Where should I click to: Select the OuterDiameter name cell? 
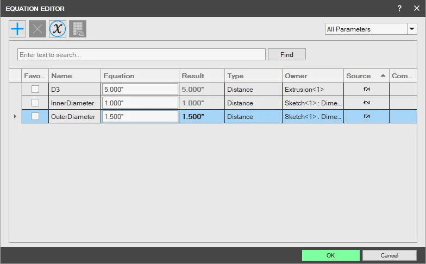pos(75,116)
